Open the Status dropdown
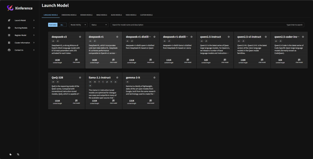Viewport: 313px width, 159px height. pos(99,25)
